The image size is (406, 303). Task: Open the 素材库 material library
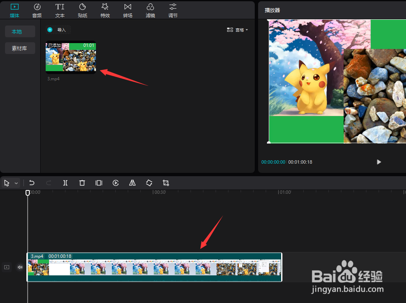20,49
